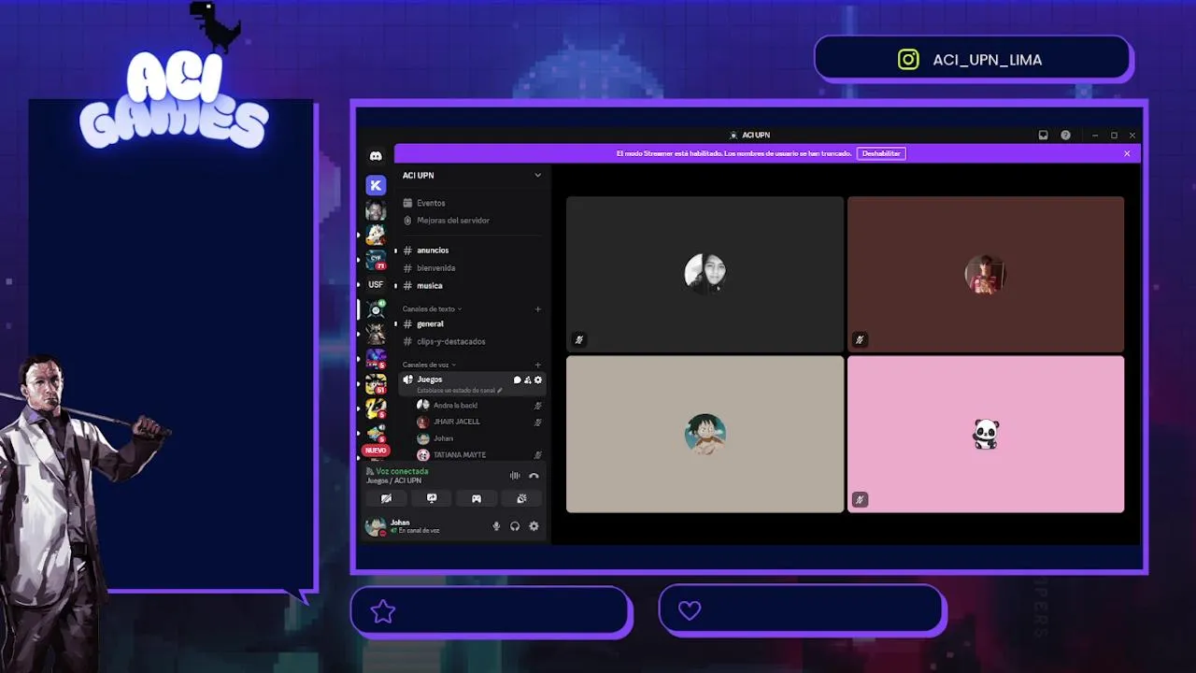Click Establece un estado de canal
Viewport: 1196px width, 673px height.
click(460, 391)
